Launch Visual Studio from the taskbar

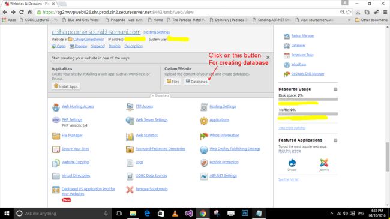(189, 213)
